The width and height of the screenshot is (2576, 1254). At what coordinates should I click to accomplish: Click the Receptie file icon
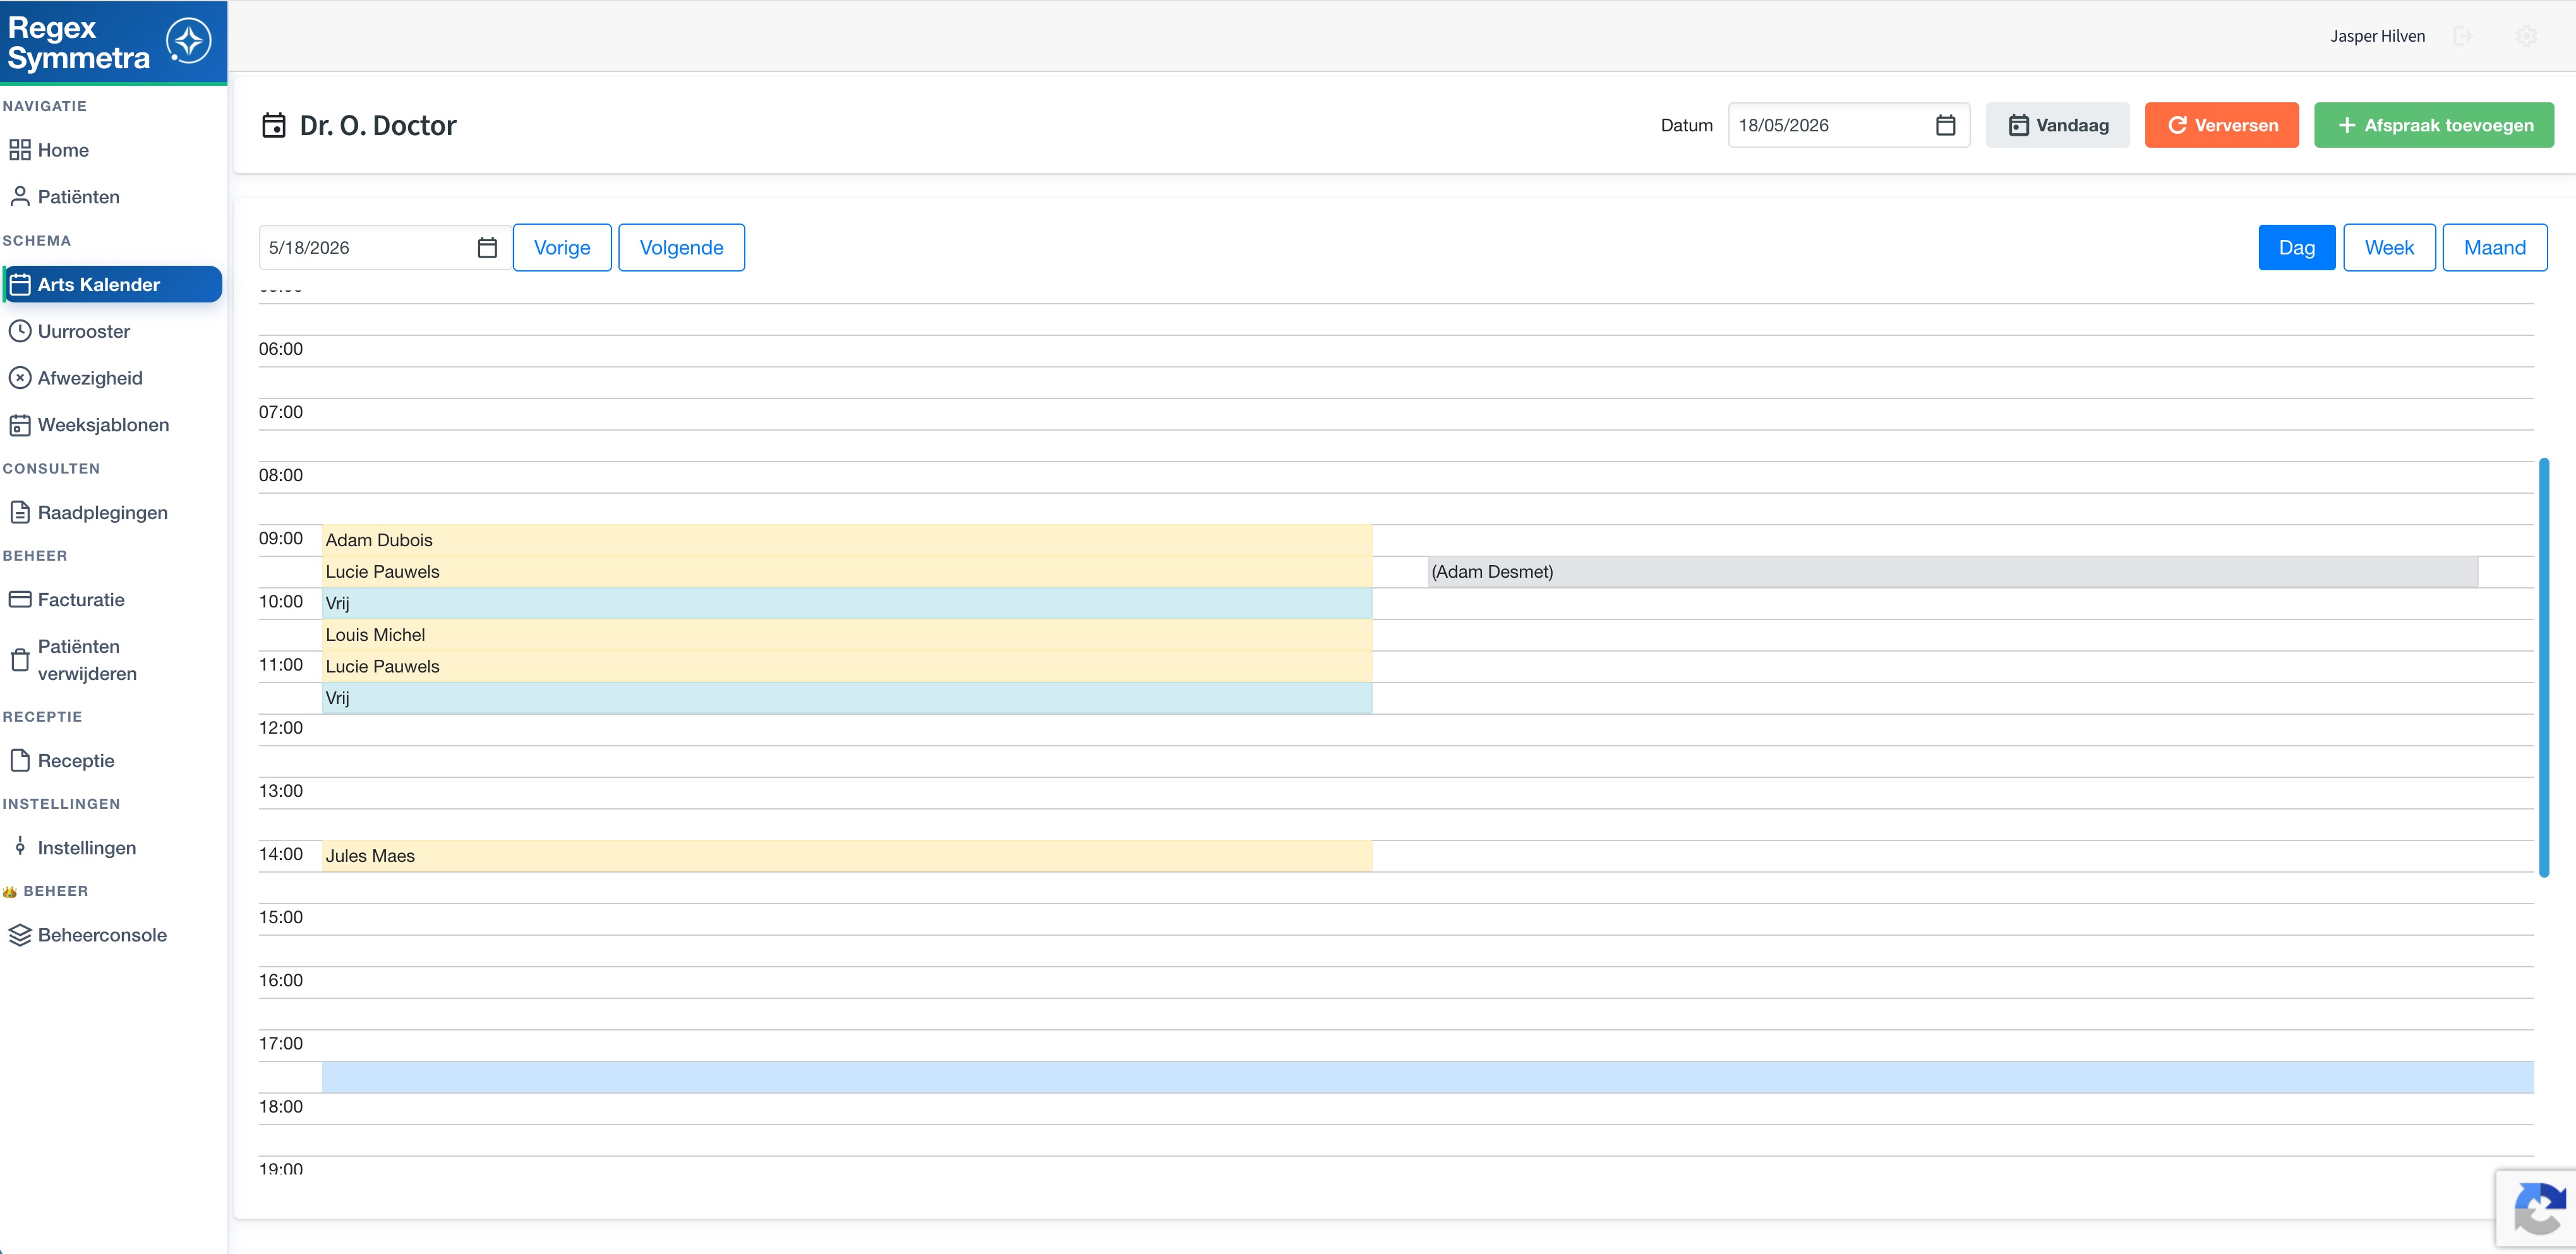point(20,760)
